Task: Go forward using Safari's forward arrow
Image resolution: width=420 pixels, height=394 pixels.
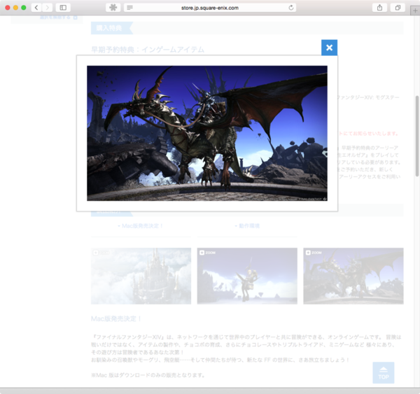Action: [47, 8]
